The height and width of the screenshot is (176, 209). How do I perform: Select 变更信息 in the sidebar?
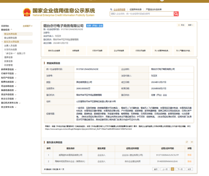pyautogui.click(x=8, y=61)
